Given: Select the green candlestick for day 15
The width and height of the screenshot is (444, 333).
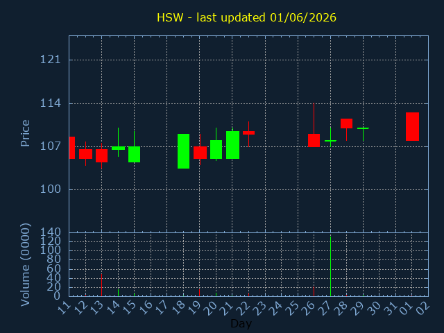Looking at the screenshot, I should tap(134, 154).
